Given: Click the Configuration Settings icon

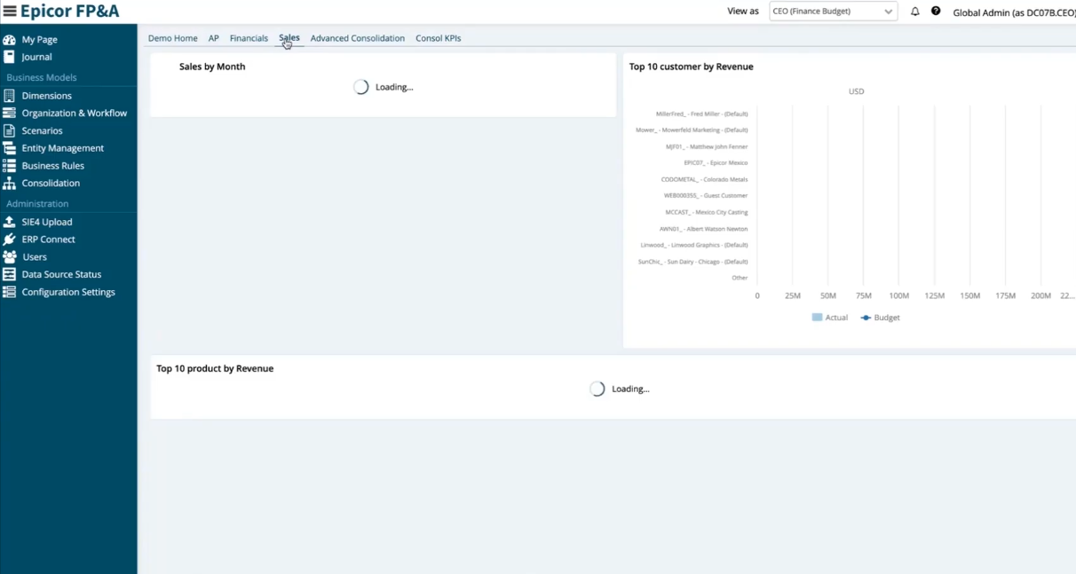Looking at the screenshot, I should pos(9,292).
